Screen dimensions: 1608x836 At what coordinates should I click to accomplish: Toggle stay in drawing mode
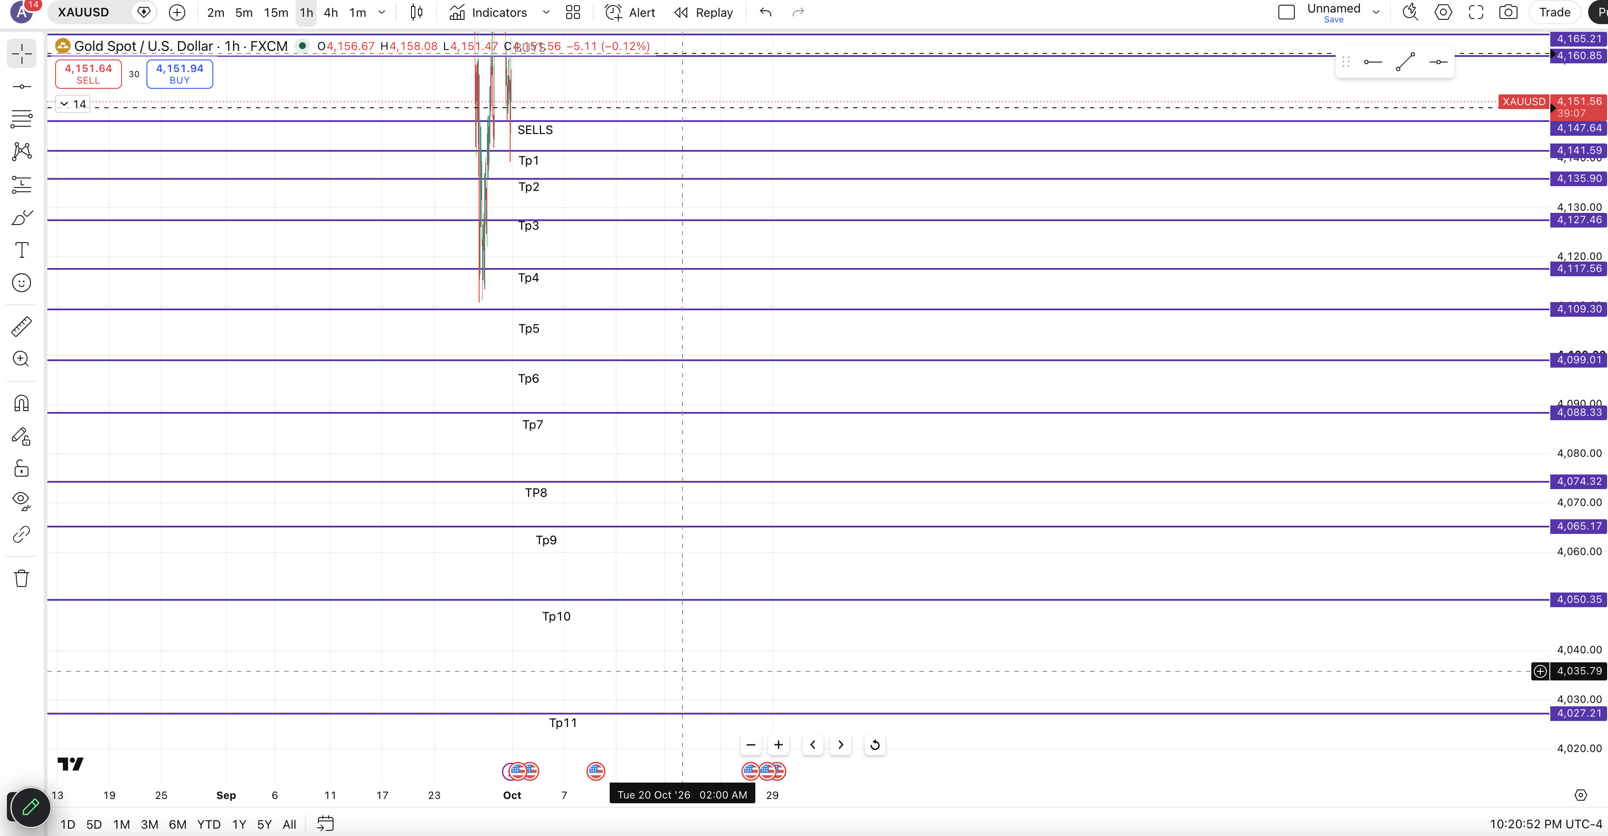pyautogui.click(x=21, y=436)
